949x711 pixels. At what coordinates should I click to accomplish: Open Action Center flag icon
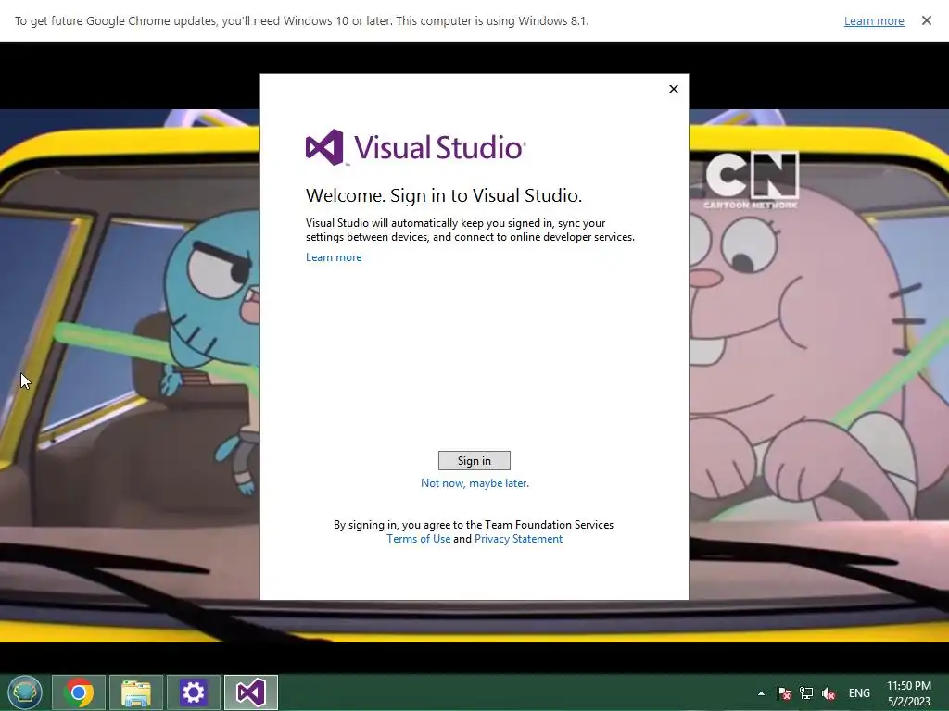click(x=784, y=693)
